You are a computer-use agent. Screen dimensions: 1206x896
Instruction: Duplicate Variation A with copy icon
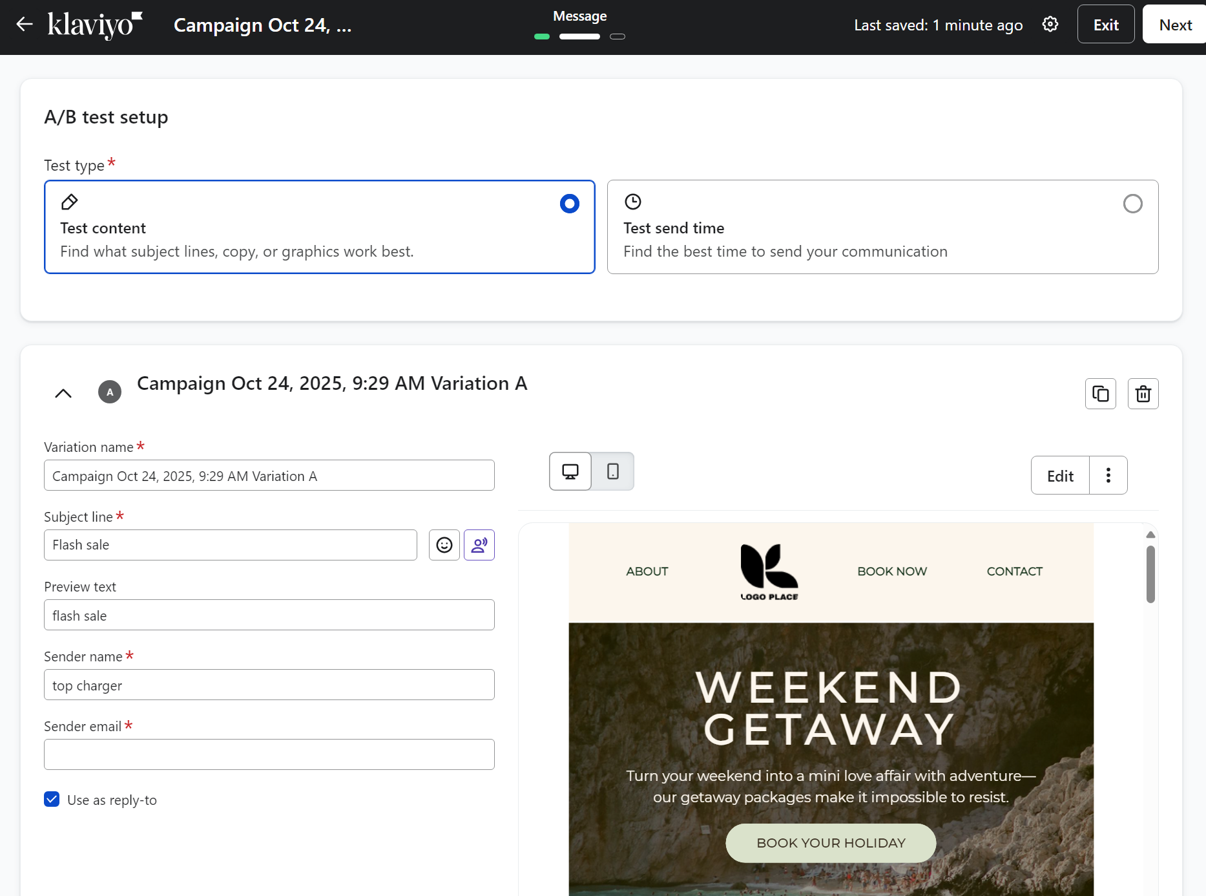(x=1100, y=394)
